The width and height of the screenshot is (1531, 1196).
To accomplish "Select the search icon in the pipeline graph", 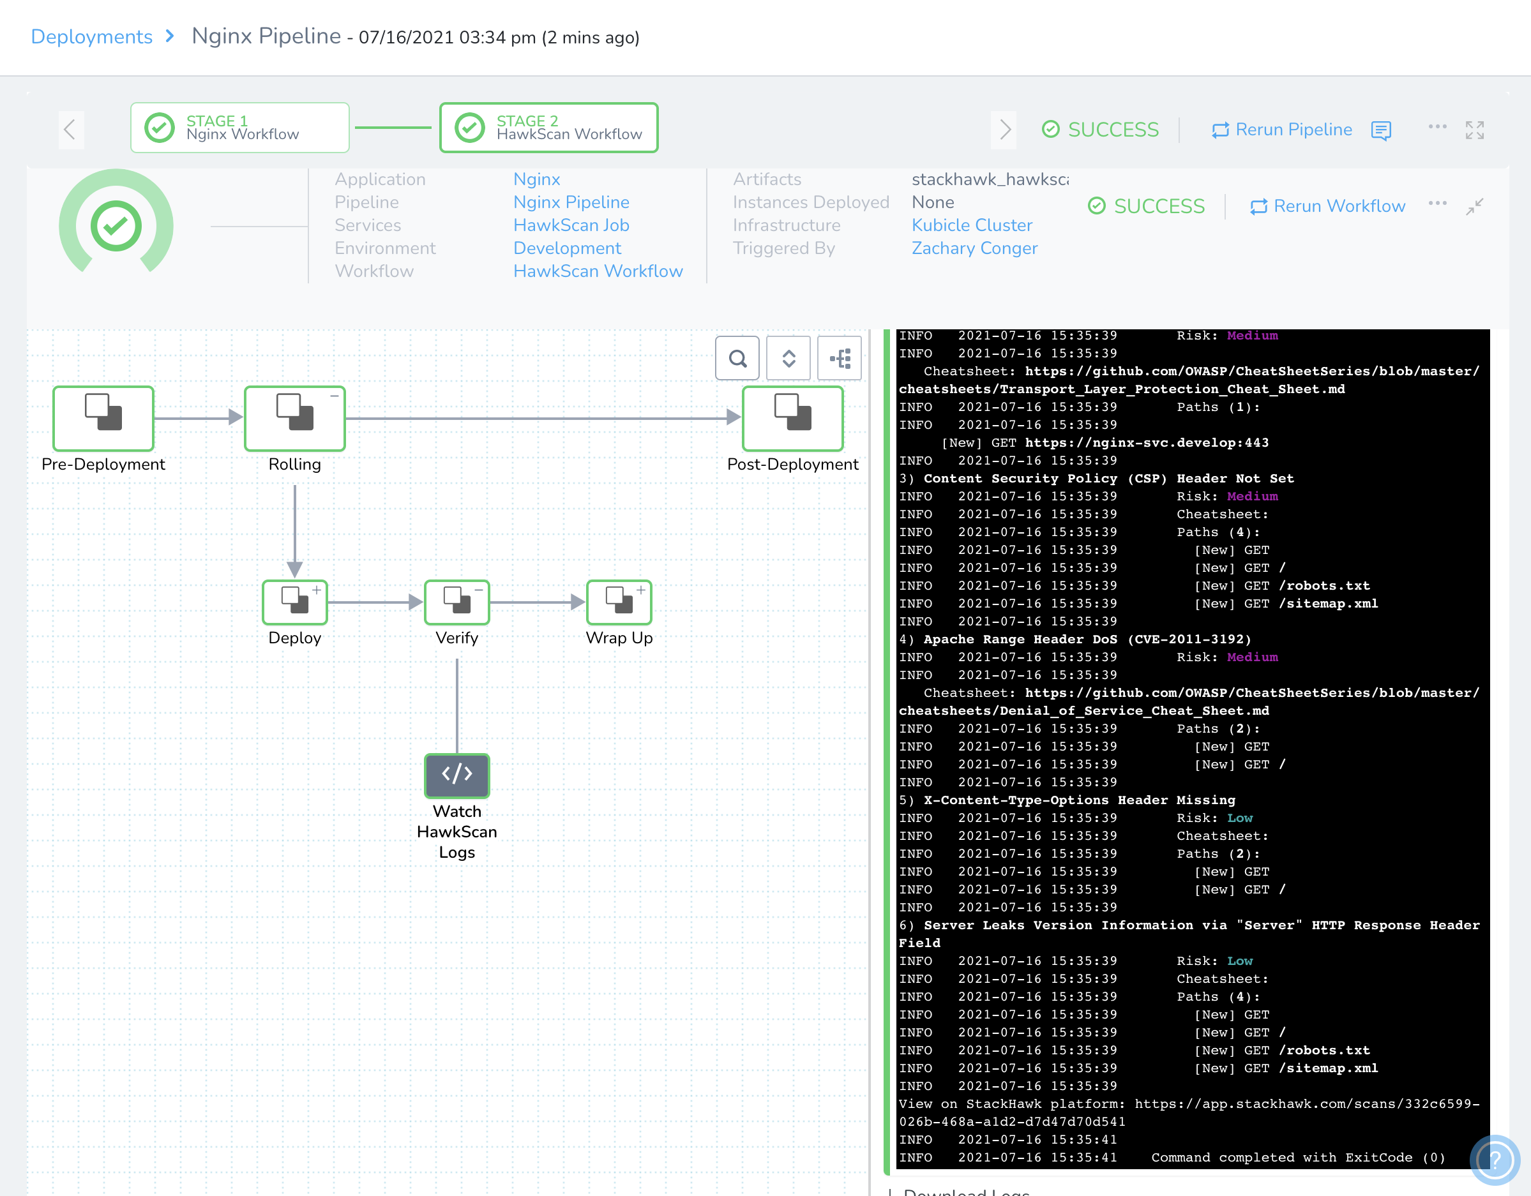I will click(x=737, y=358).
